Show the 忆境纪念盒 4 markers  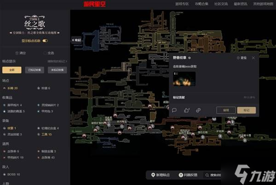pos(48,128)
